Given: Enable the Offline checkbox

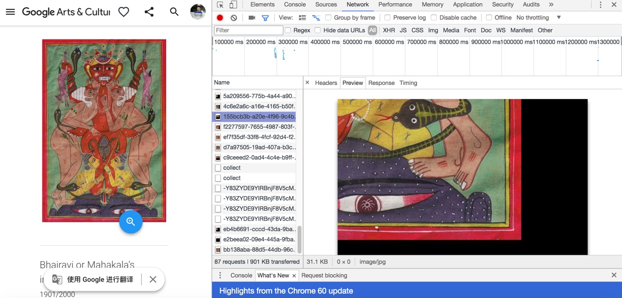Looking at the screenshot, I should point(489,17).
